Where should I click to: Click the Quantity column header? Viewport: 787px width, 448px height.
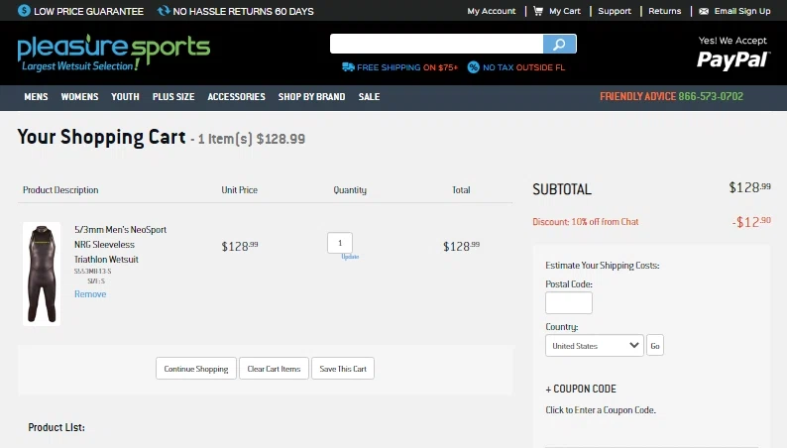pos(350,190)
